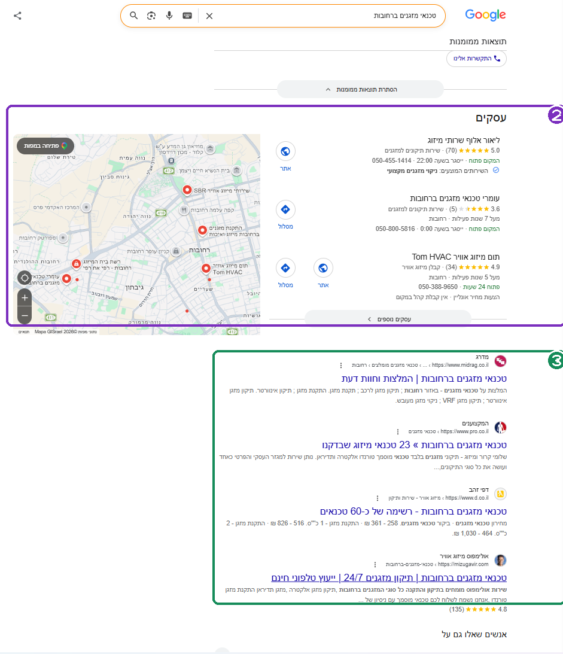Click the דפי זהב result favicon
The image size is (563, 654).
[x=500, y=494]
